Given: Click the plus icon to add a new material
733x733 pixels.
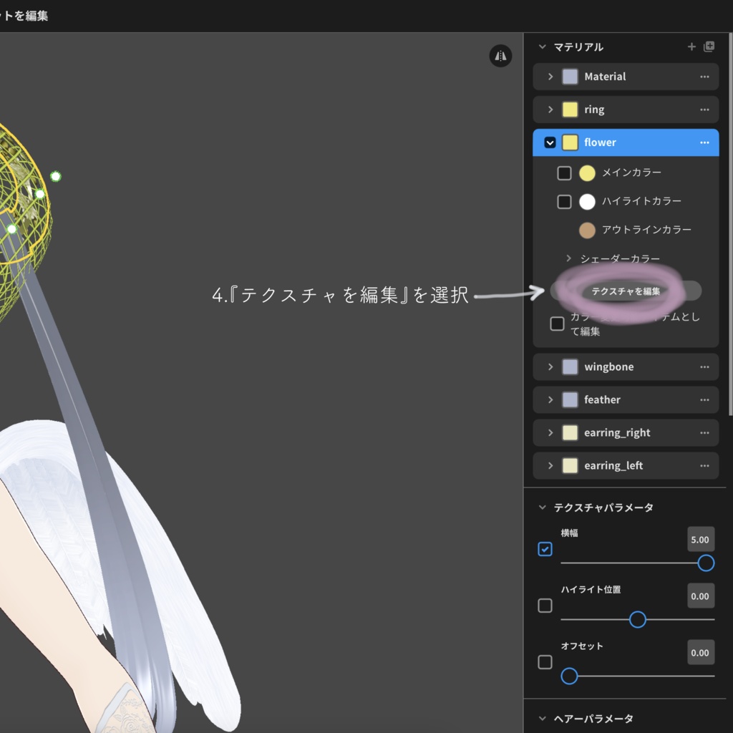Looking at the screenshot, I should pos(691,47).
